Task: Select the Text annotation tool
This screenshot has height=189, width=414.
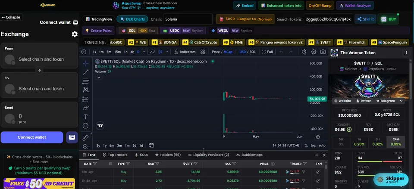Action: point(85,117)
